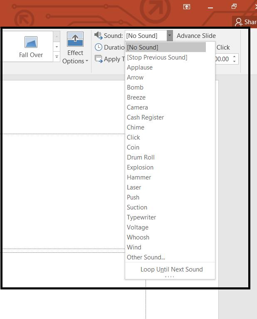257x319 pixels.
Task: Select the Suction sound
Action: (170, 207)
